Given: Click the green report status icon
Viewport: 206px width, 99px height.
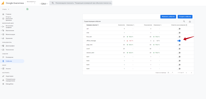Looking at the screenshot, I should [x=27, y=9].
